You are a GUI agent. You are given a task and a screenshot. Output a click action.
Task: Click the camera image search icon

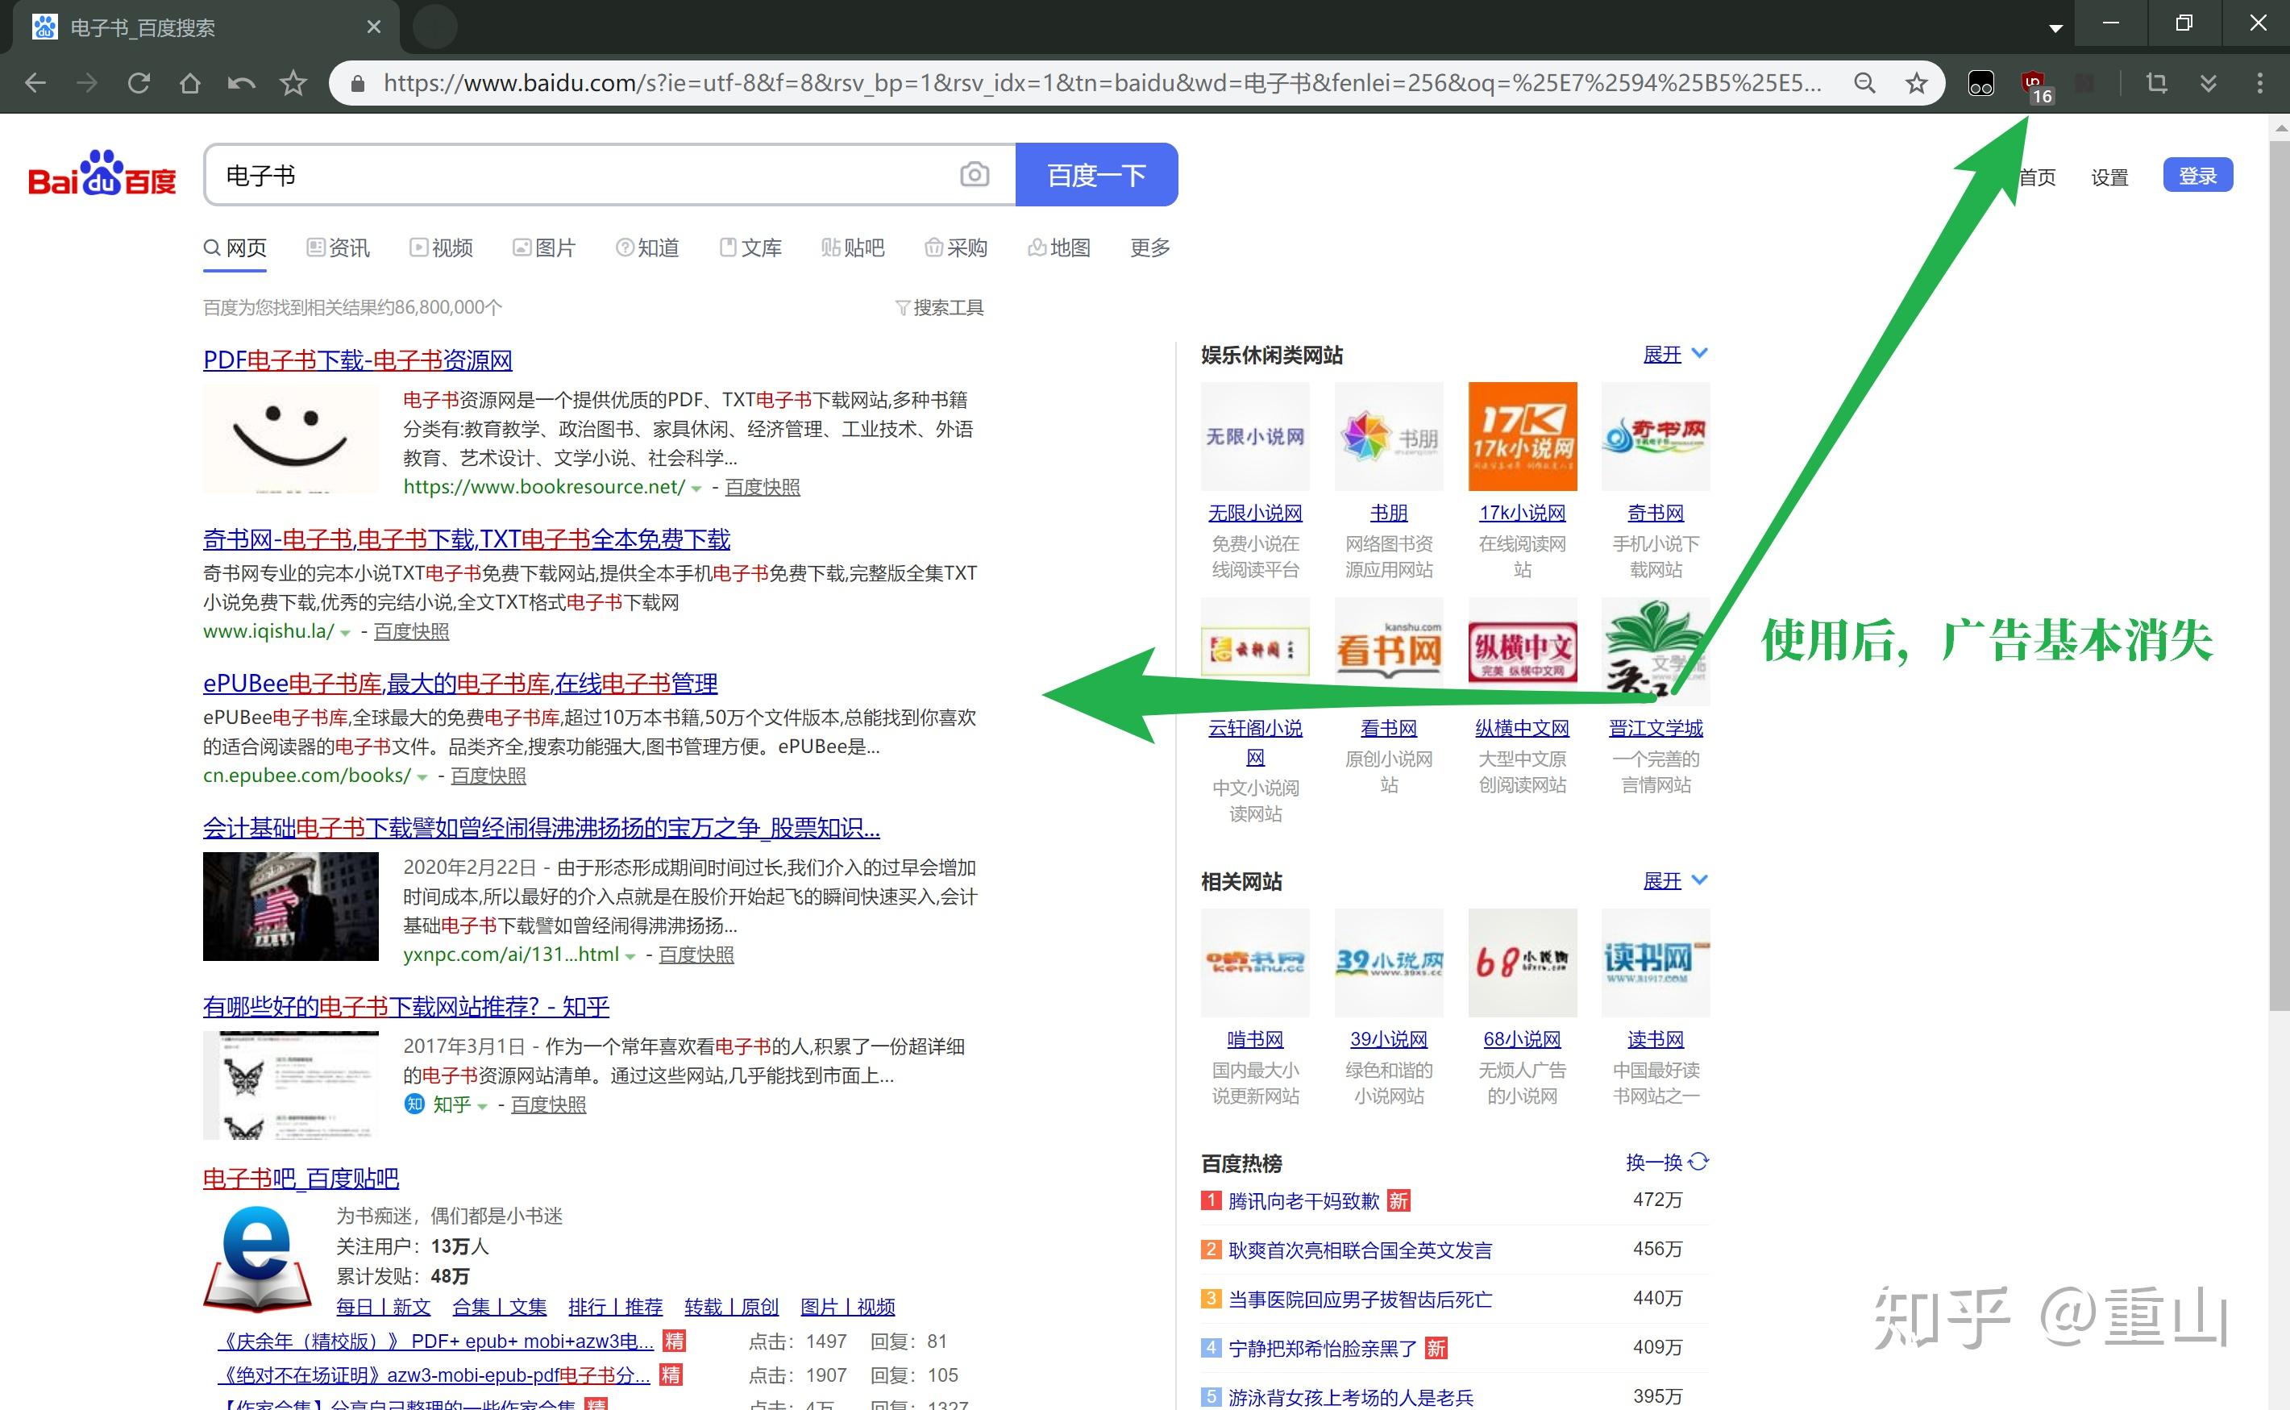click(975, 174)
